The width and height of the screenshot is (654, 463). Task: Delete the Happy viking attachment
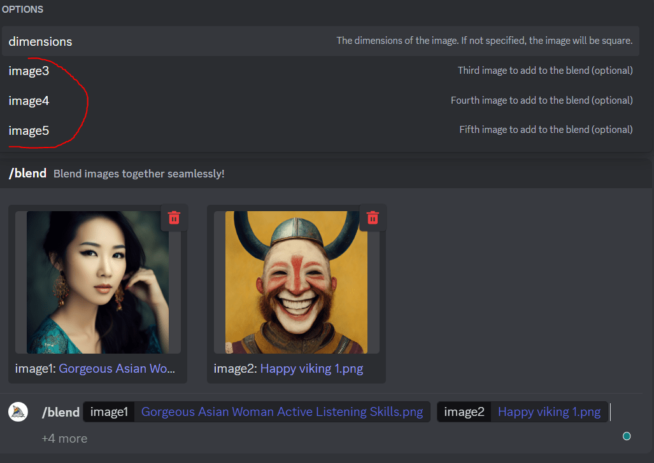point(373,218)
